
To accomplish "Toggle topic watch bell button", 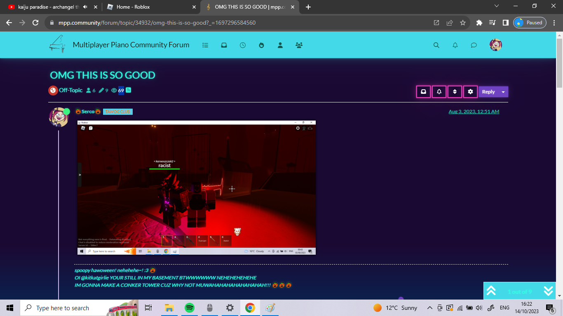I will click(x=439, y=92).
